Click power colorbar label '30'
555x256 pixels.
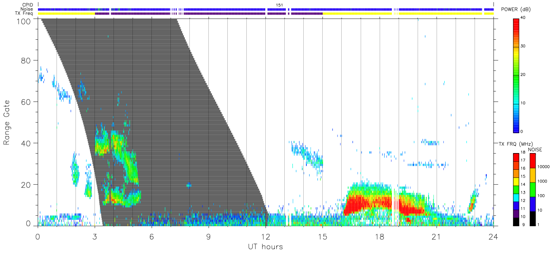[523, 46]
